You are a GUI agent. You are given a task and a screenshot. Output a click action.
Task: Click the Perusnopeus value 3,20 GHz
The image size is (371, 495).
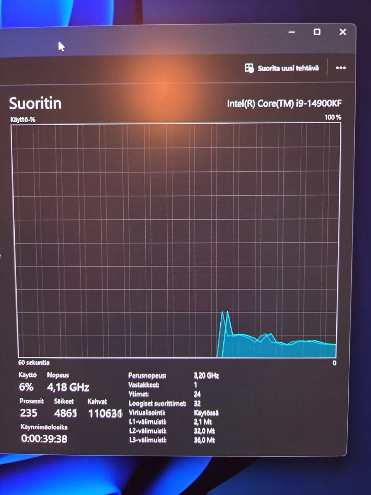click(206, 376)
